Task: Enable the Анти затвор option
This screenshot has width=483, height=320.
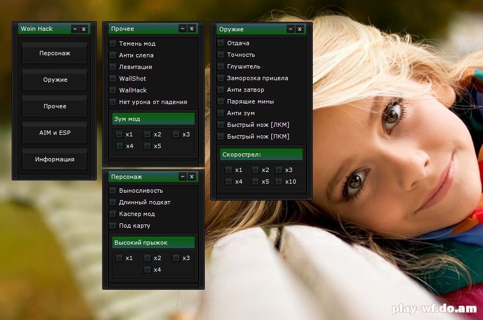Action: (x=221, y=90)
